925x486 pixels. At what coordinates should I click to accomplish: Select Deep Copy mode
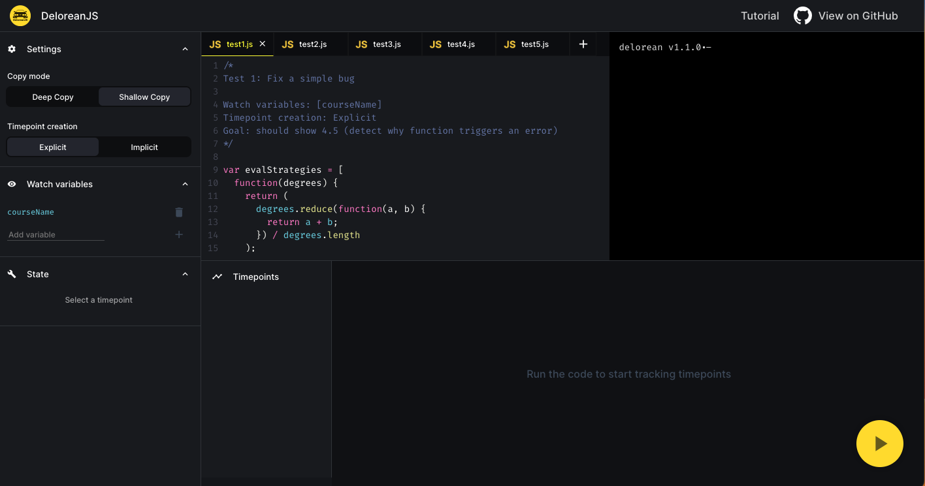click(x=53, y=97)
